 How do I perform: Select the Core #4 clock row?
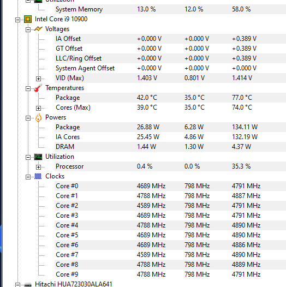pos(170,225)
